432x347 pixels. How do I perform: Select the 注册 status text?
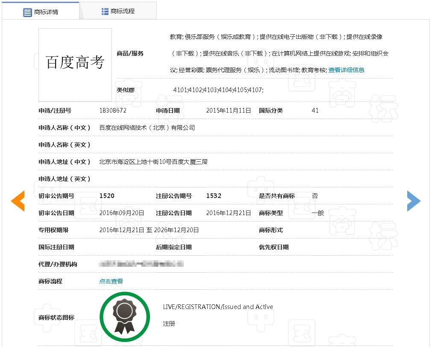pos(169,324)
